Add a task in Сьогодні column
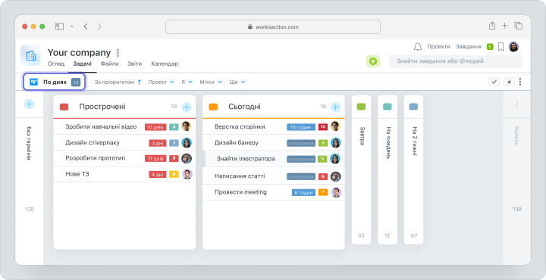The image size is (546, 280). [x=335, y=107]
